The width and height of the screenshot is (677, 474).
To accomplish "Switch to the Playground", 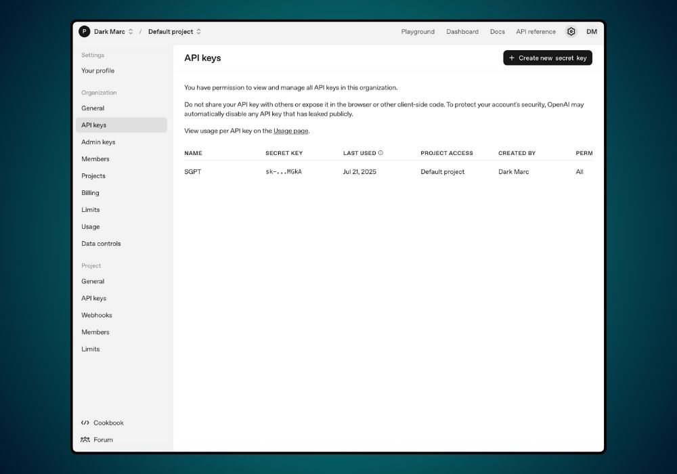I will [418, 31].
